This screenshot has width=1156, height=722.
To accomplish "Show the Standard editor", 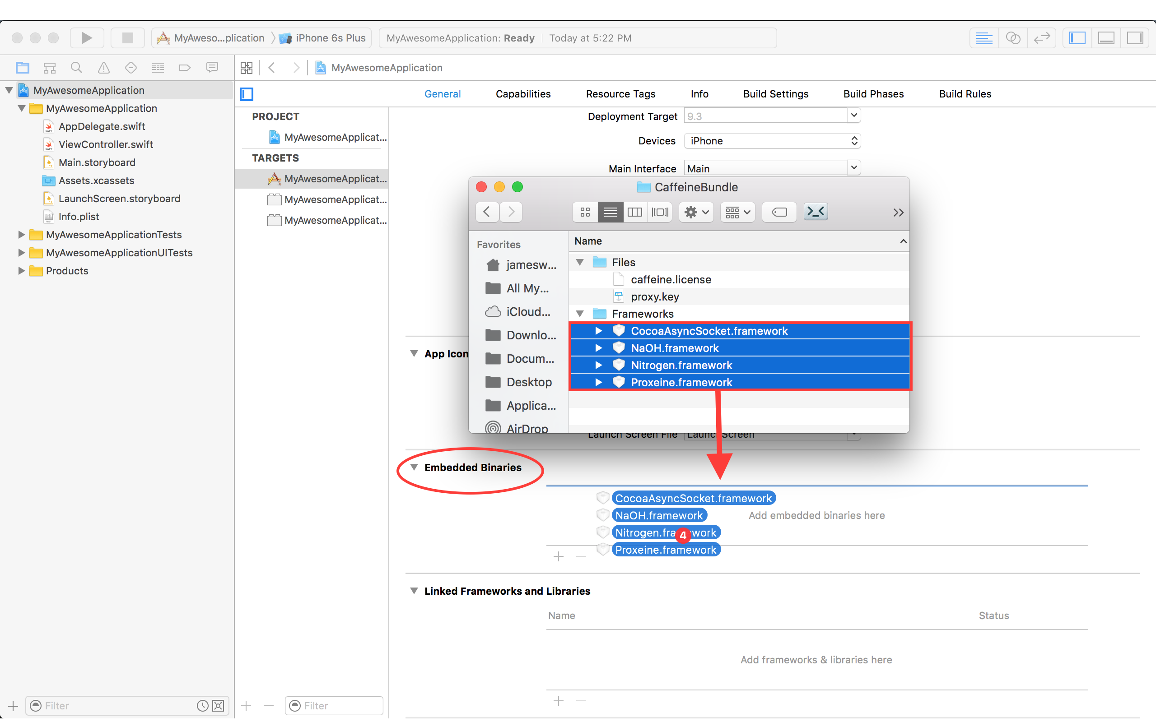I will (x=984, y=38).
